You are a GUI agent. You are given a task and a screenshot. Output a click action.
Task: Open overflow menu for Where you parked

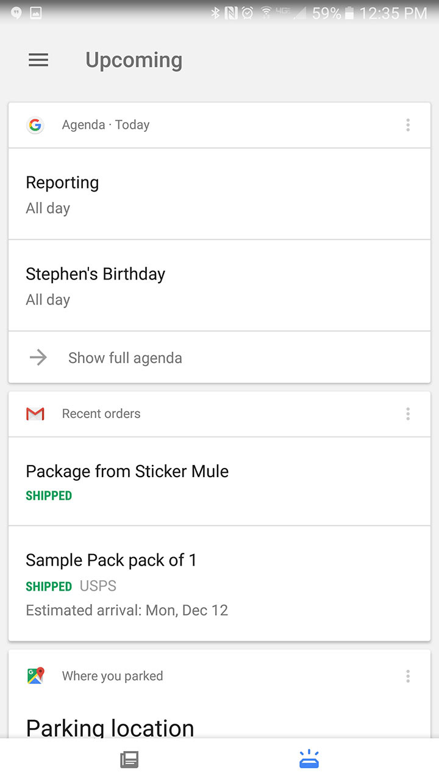(x=408, y=676)
